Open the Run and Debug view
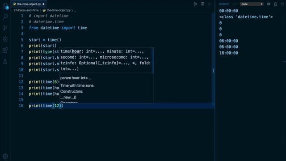The height and width of the screenshot is (161, 286). (x=5, y=39)
